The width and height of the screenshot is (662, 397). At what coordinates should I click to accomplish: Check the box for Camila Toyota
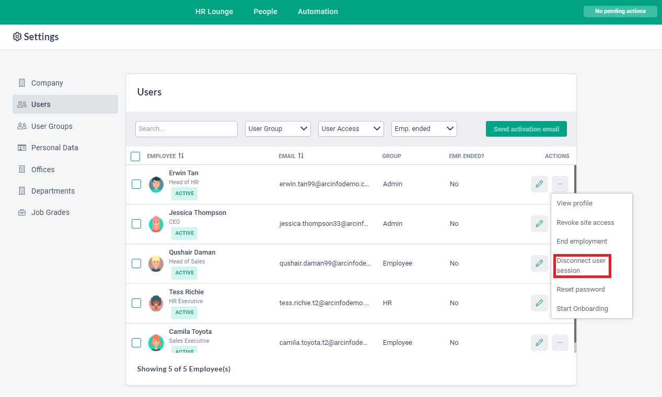click(x=136, y=343)
